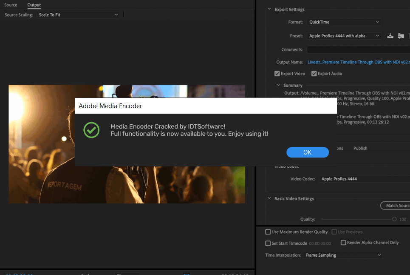The image size is (410, 275).
Task: Click the 'Media Encoder Cracked by IDTSoftware!' text
Action: click(167, 126)
